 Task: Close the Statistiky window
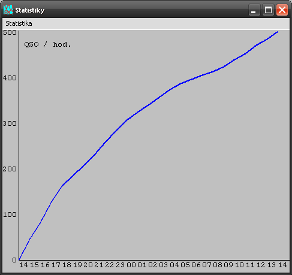(282, 10)
